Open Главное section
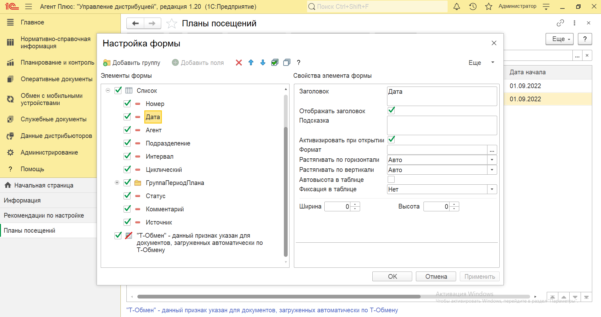This screenshot has height=317, width=601. click(32, 22)
